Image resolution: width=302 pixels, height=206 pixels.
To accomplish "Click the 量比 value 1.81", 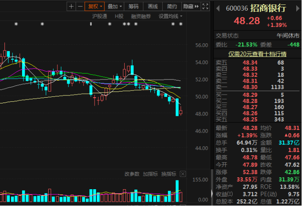I will (x=294, y=150).
